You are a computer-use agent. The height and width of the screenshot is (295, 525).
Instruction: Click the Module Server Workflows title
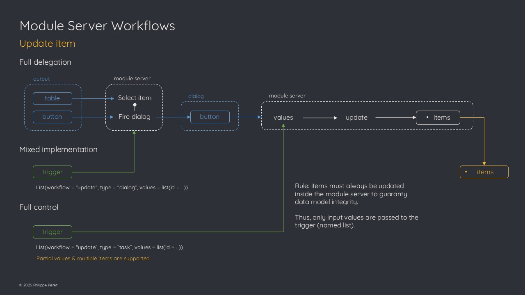click(97, 26)
